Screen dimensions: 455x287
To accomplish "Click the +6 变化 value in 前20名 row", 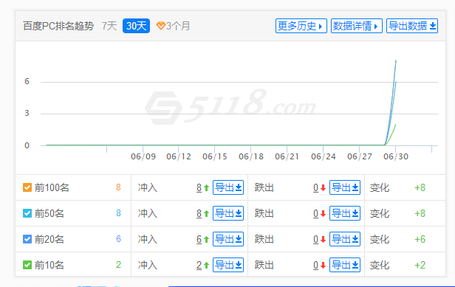I will click(420, 239).
